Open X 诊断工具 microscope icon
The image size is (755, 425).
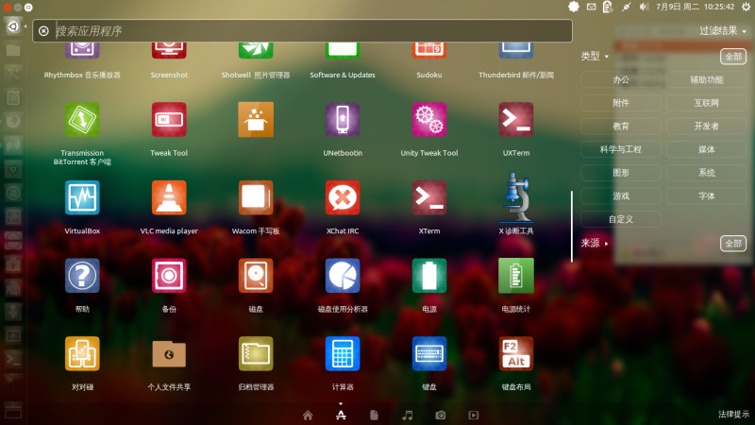[515, 197]
